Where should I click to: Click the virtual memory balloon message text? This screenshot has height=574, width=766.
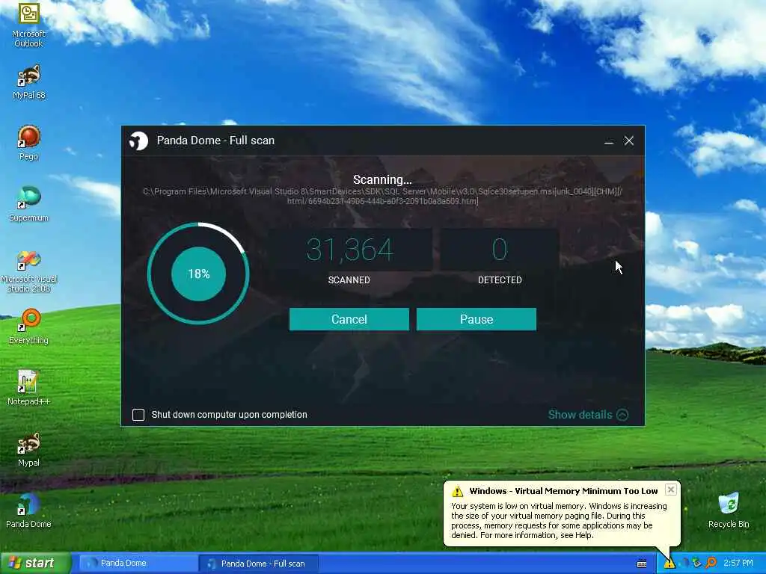(559, 521)
